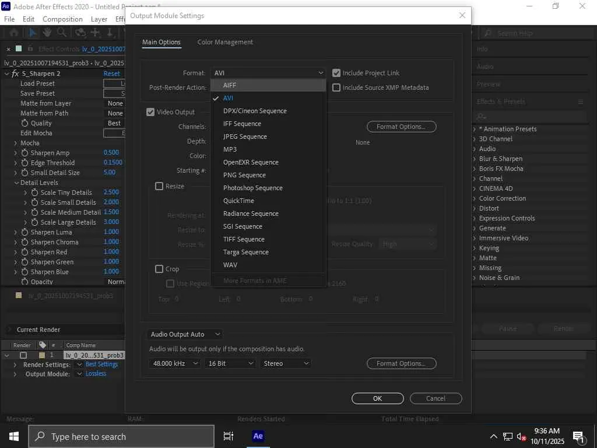Click After Effects taskbar icon
Screen dimensions: 597x448
pos(258,436)
